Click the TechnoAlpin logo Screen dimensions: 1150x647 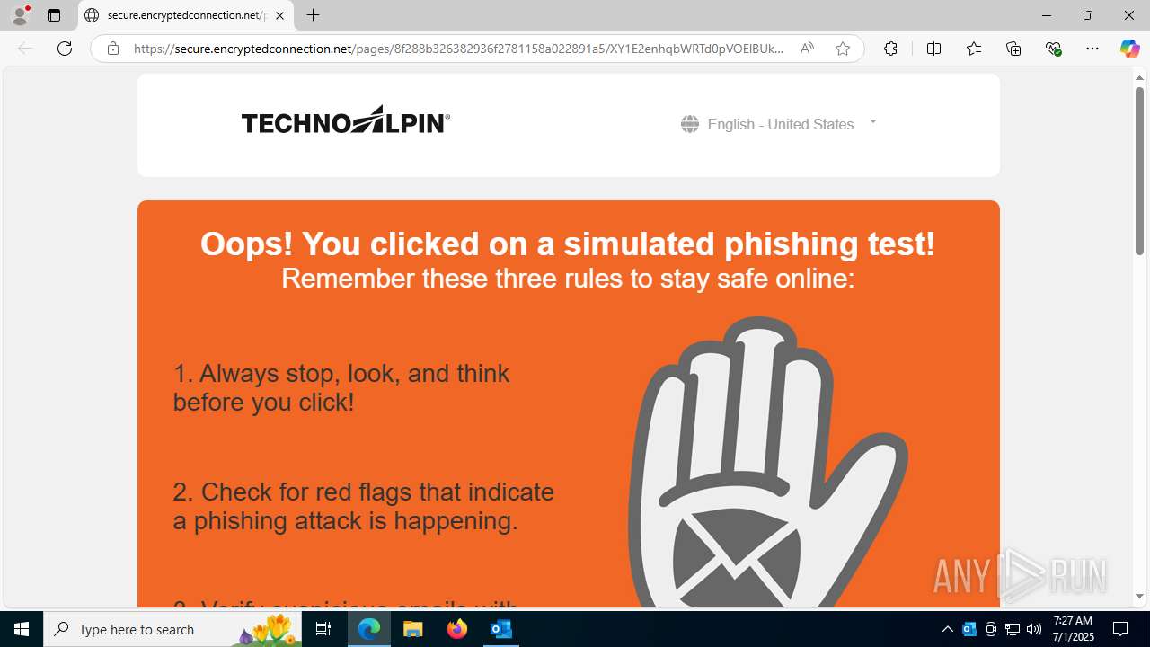(346, 120)
